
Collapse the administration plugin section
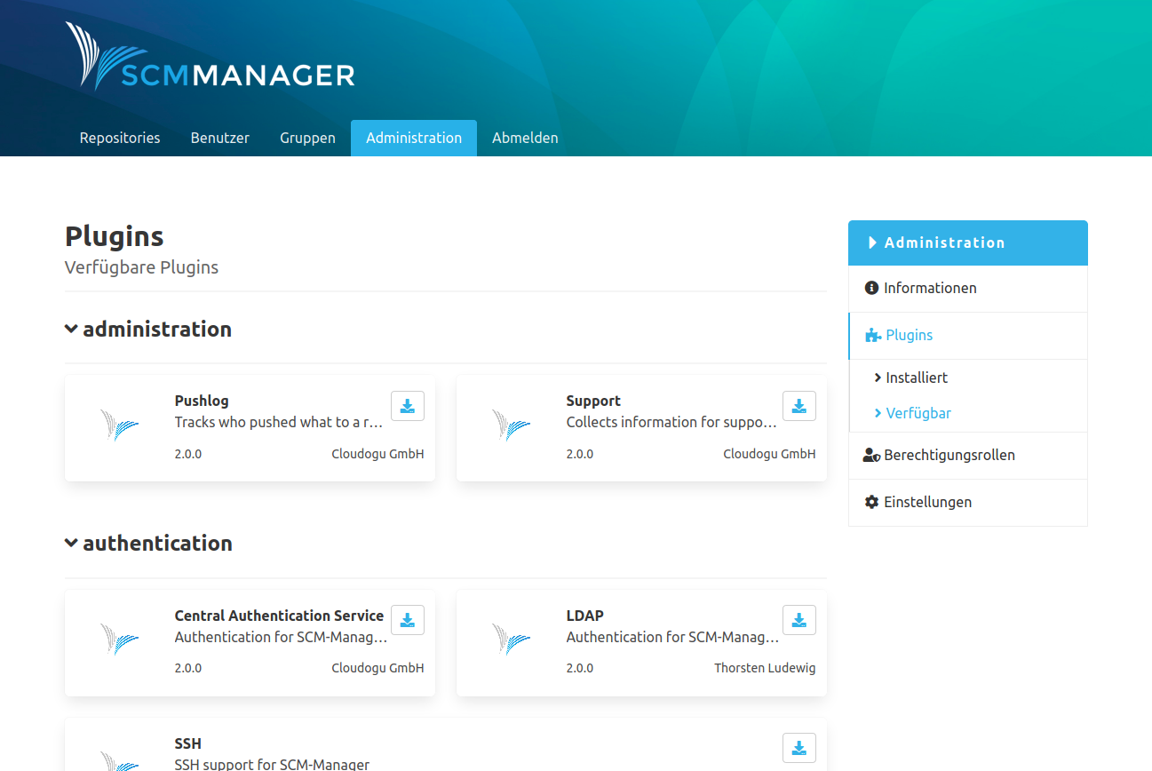point(71,328)
